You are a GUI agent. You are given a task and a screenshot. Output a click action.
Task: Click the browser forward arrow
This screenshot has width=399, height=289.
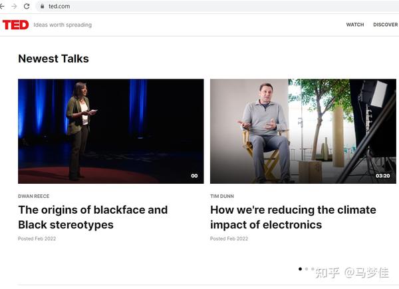pos(14,6)
